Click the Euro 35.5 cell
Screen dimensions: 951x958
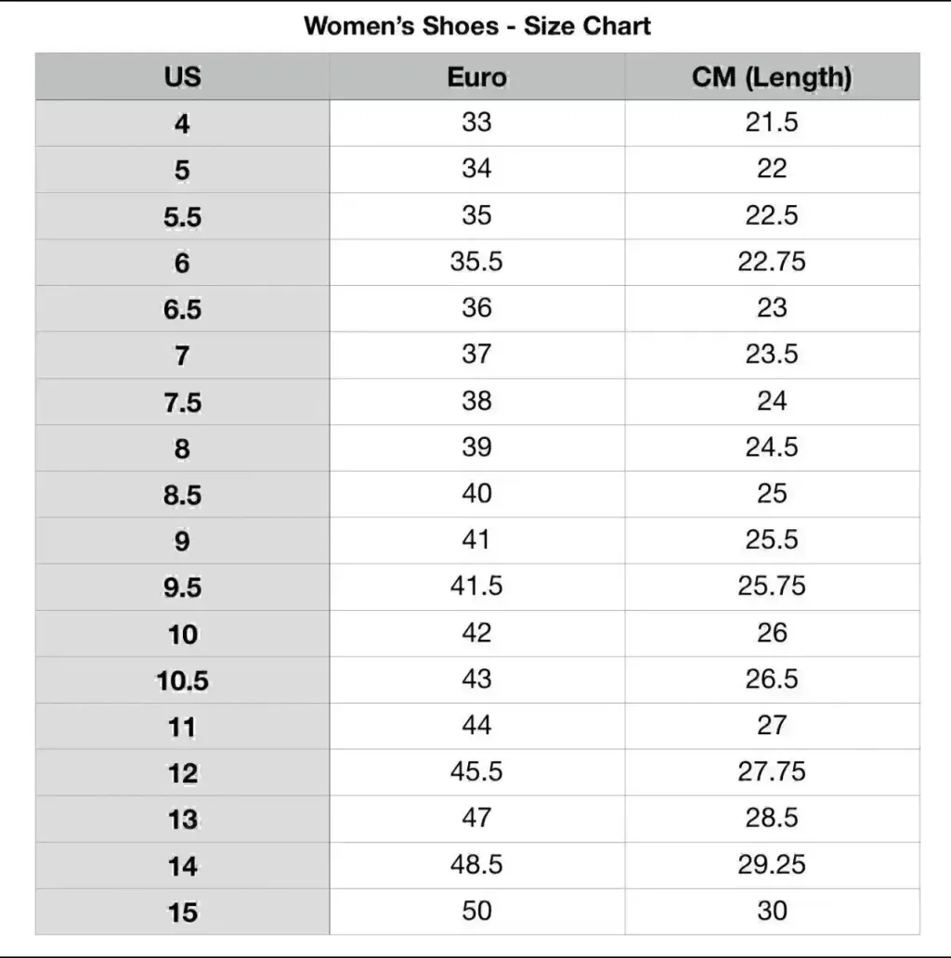pos(476,262)
